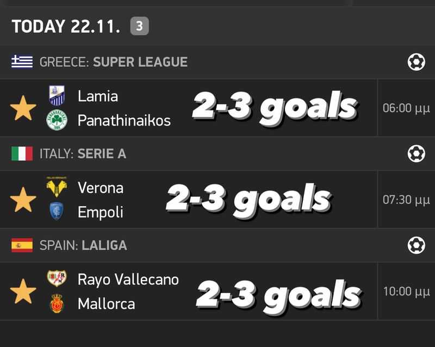The image size is (435, 347).
Task: Click the Lamia club crest
Action: pos(57,96)
